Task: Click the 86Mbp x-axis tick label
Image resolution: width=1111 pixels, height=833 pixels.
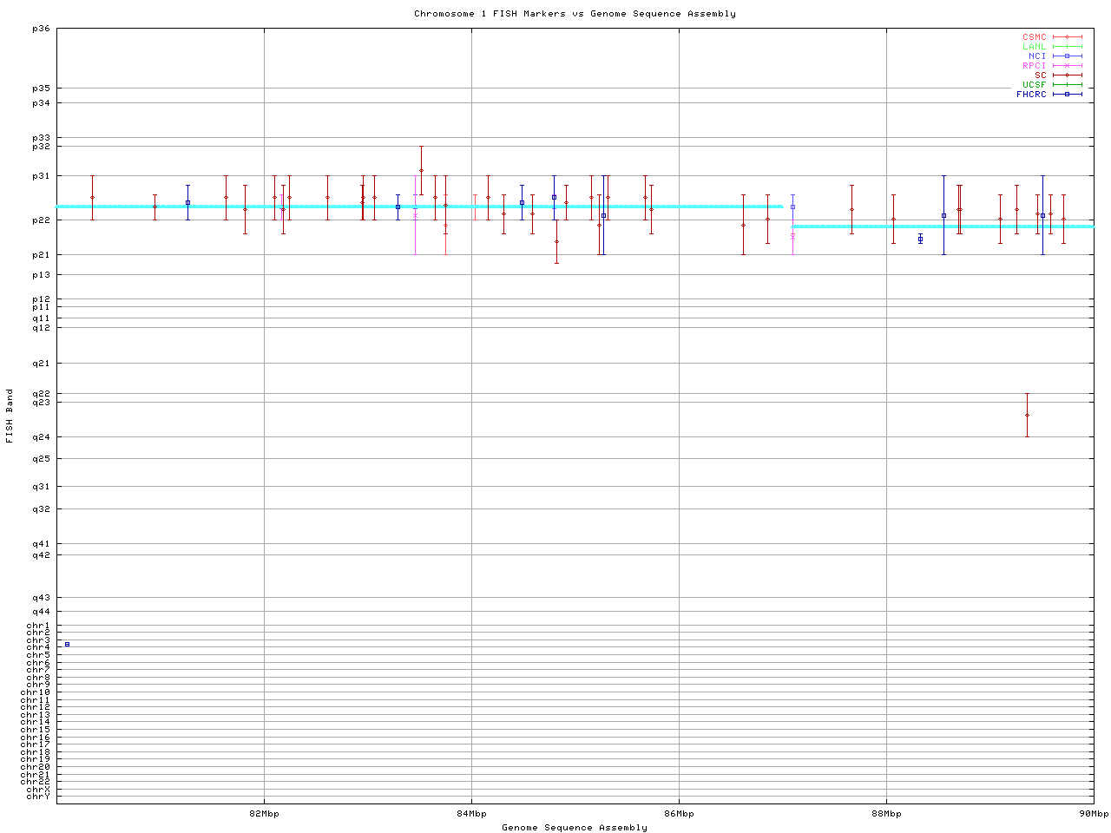Action: 679,814
